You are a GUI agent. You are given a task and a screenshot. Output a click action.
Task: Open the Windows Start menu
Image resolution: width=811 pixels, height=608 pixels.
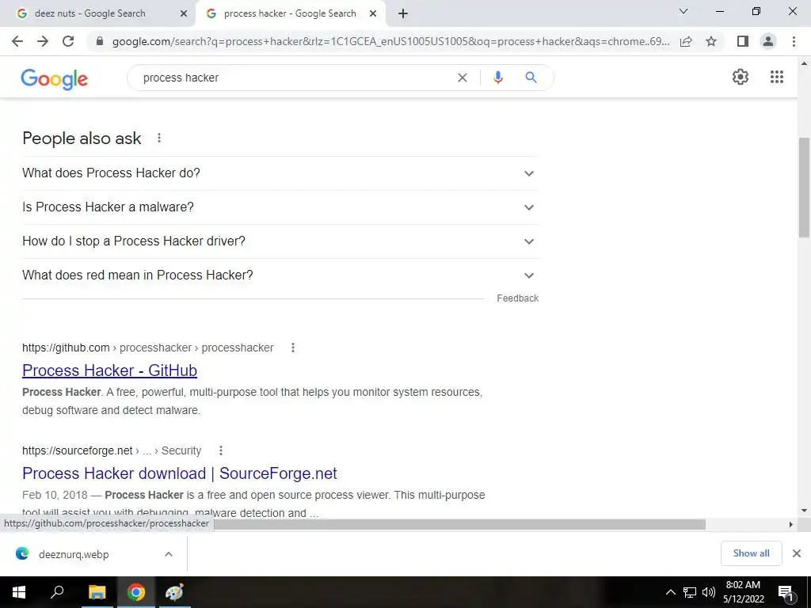pos(19,592)
